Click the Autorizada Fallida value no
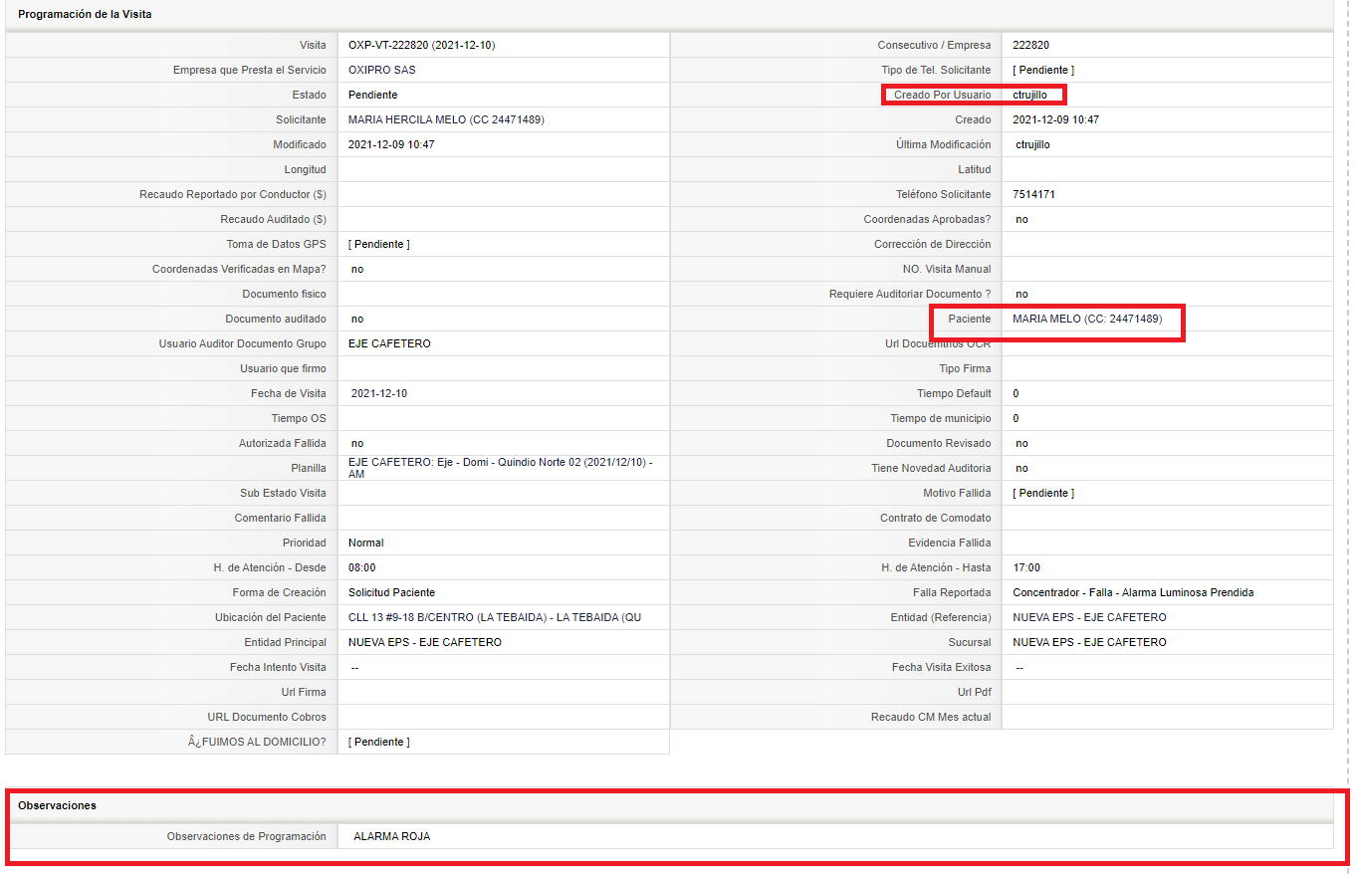Viewport: 1361px width, 874px height. coord(357,443)
